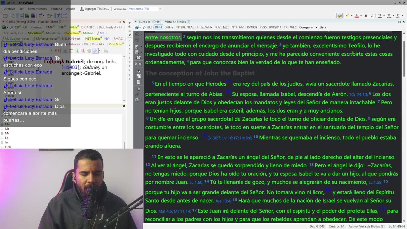Expand the Mt book tree node
Screen dimensions: 407x229
click(2, 129)
